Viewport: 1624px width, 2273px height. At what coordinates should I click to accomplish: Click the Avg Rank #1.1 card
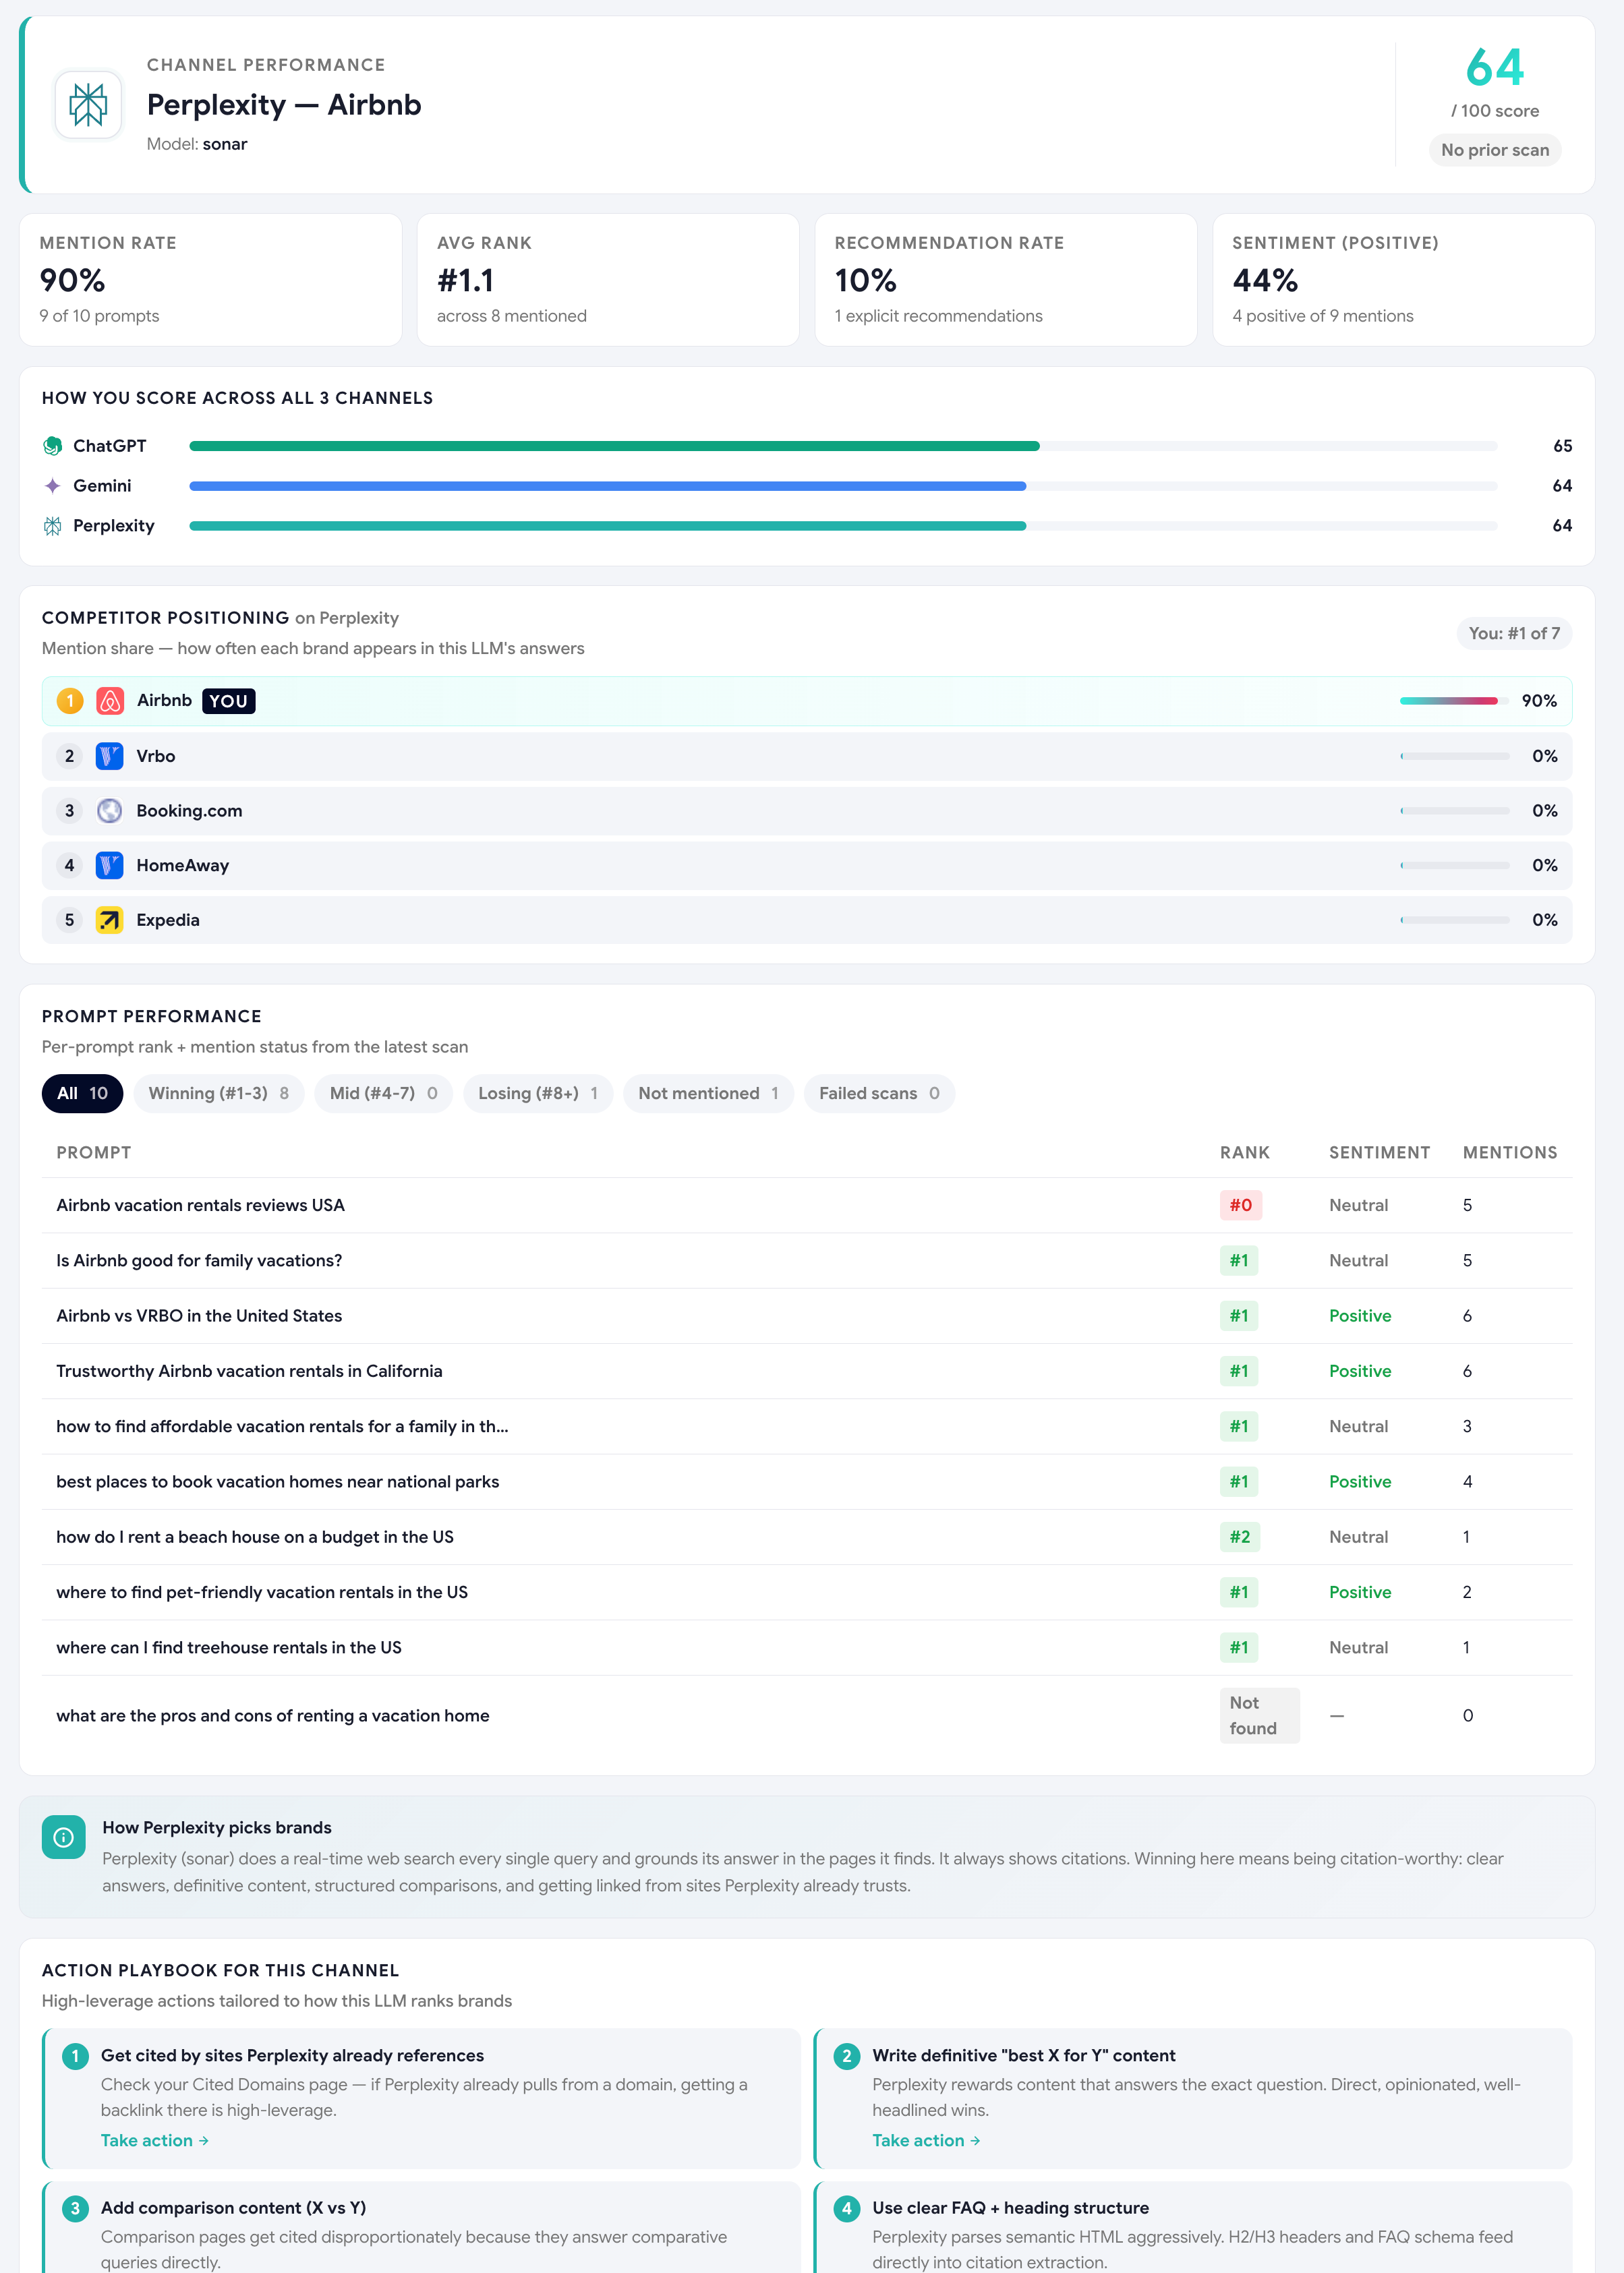608,280
